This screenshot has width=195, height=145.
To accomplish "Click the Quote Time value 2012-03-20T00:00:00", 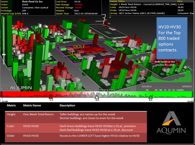I will (x=86, y=14).
